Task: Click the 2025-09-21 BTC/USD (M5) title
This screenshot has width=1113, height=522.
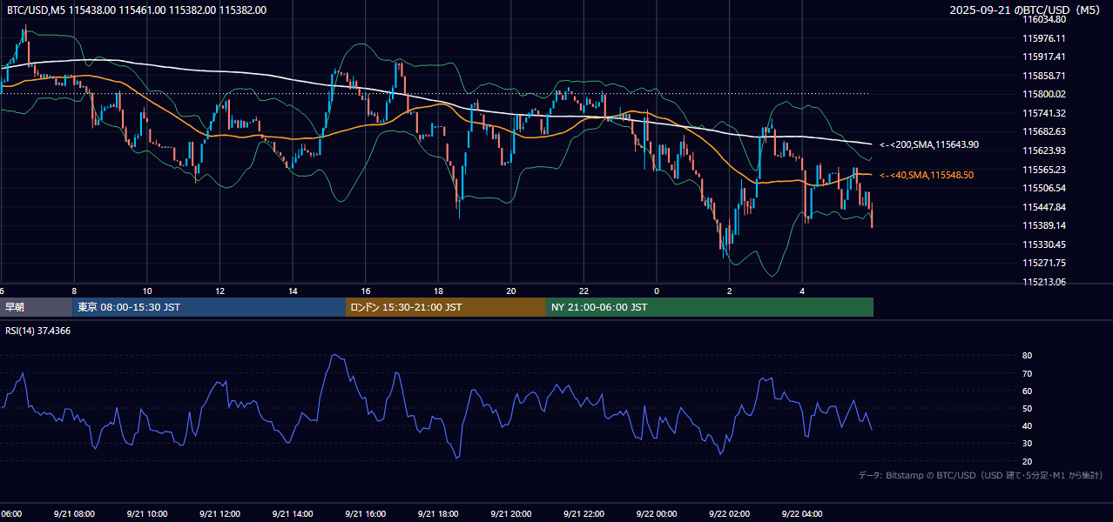Action: tap(1027, 10)
